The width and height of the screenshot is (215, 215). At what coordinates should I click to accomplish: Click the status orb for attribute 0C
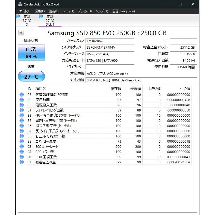(x=22, y=105)
